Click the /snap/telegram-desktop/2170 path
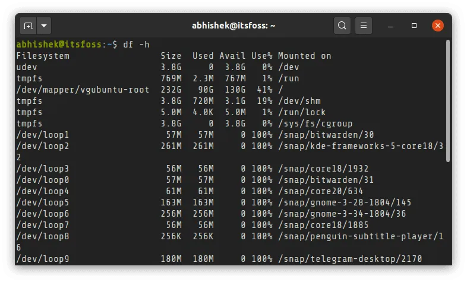This screenshot has height=282, width=467. 350,259
